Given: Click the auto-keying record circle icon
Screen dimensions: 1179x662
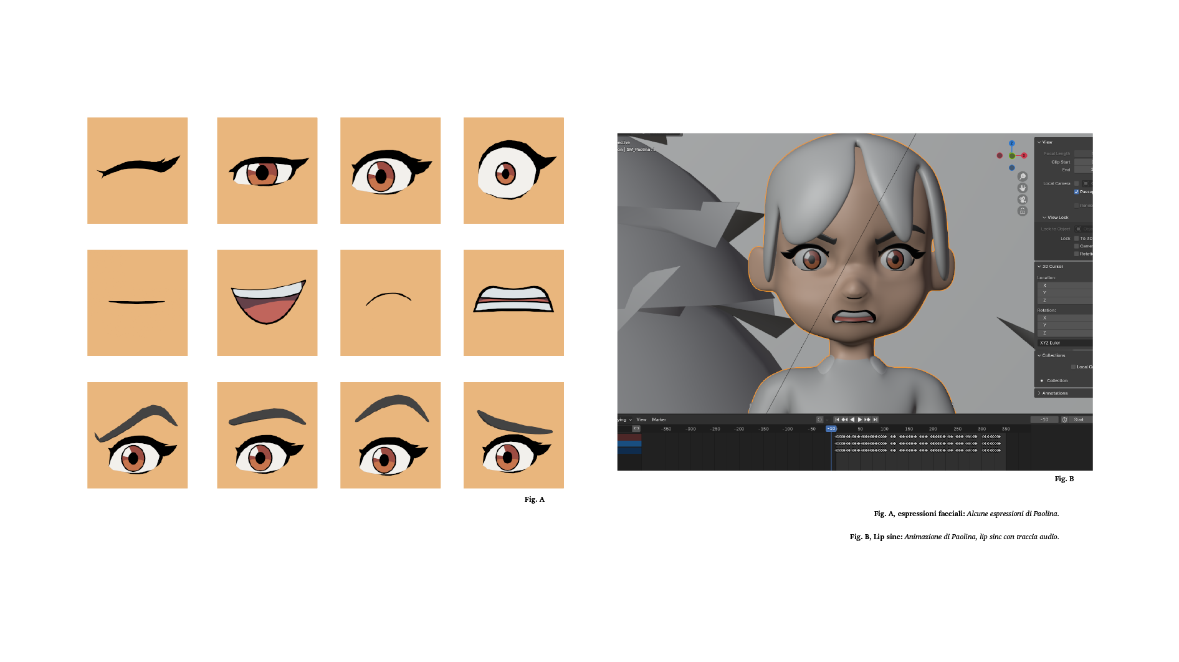Looking at the screenshot, I should point(819,420).
